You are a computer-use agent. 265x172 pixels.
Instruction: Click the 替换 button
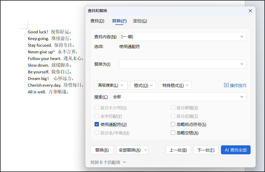click(102, 150)
